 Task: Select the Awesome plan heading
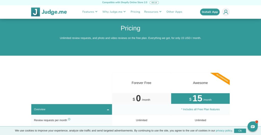[200, 83]
